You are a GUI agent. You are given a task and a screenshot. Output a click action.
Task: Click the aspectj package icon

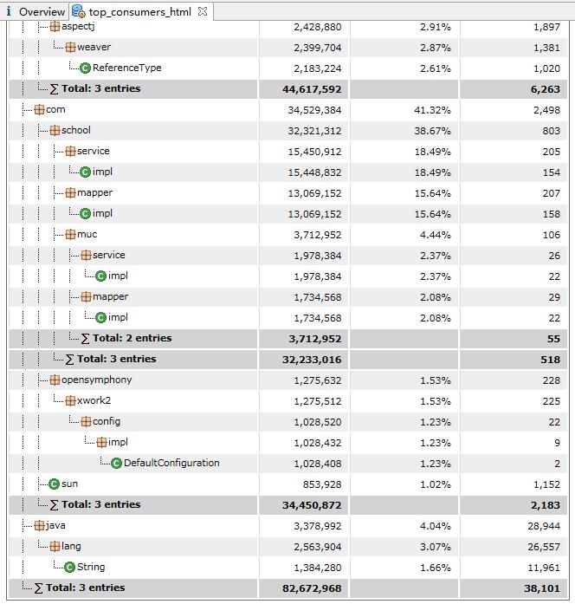point(55,26)
